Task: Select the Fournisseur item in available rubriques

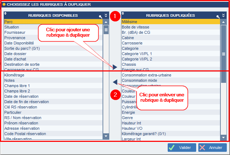Action: tap(53, 32)
